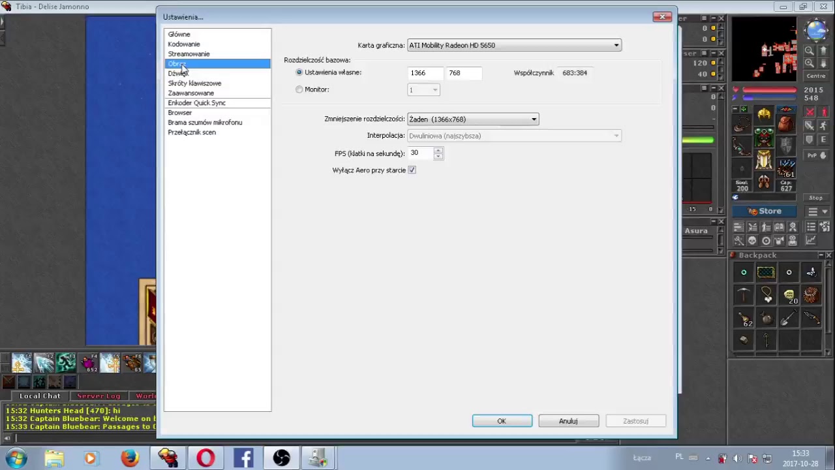Toggle chase mode running man icon

pos(823,126)
